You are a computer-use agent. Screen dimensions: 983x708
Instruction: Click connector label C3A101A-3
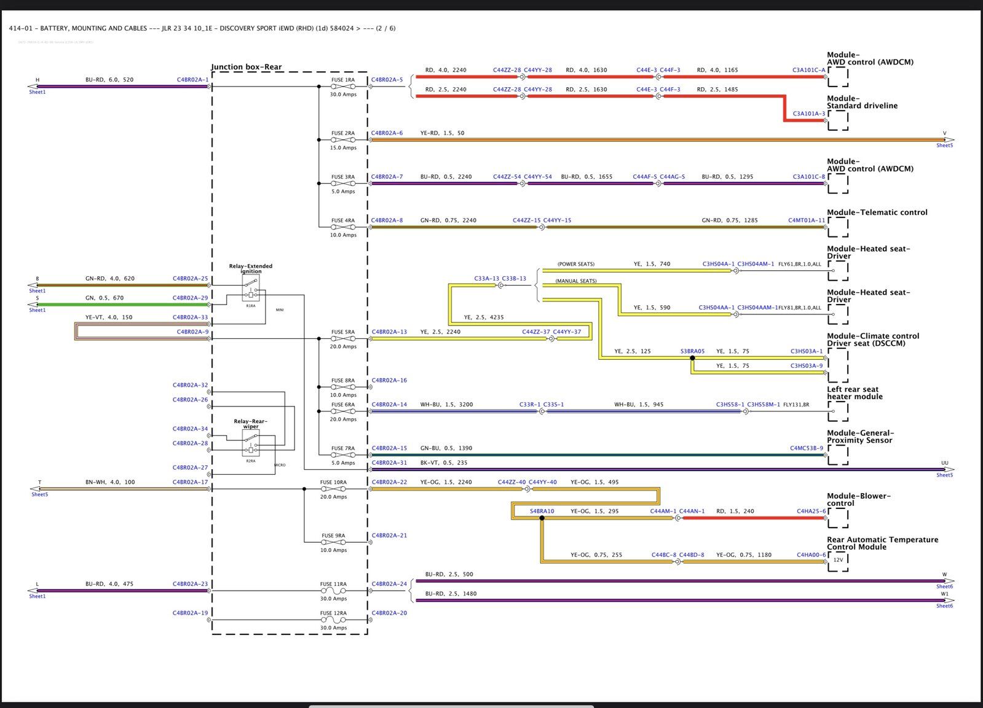point(809,114)
